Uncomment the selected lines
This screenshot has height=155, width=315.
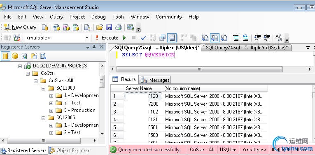[x=245, y=38]
